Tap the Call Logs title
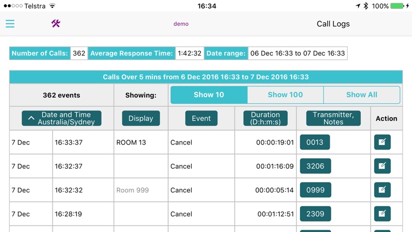 (333, 24)
